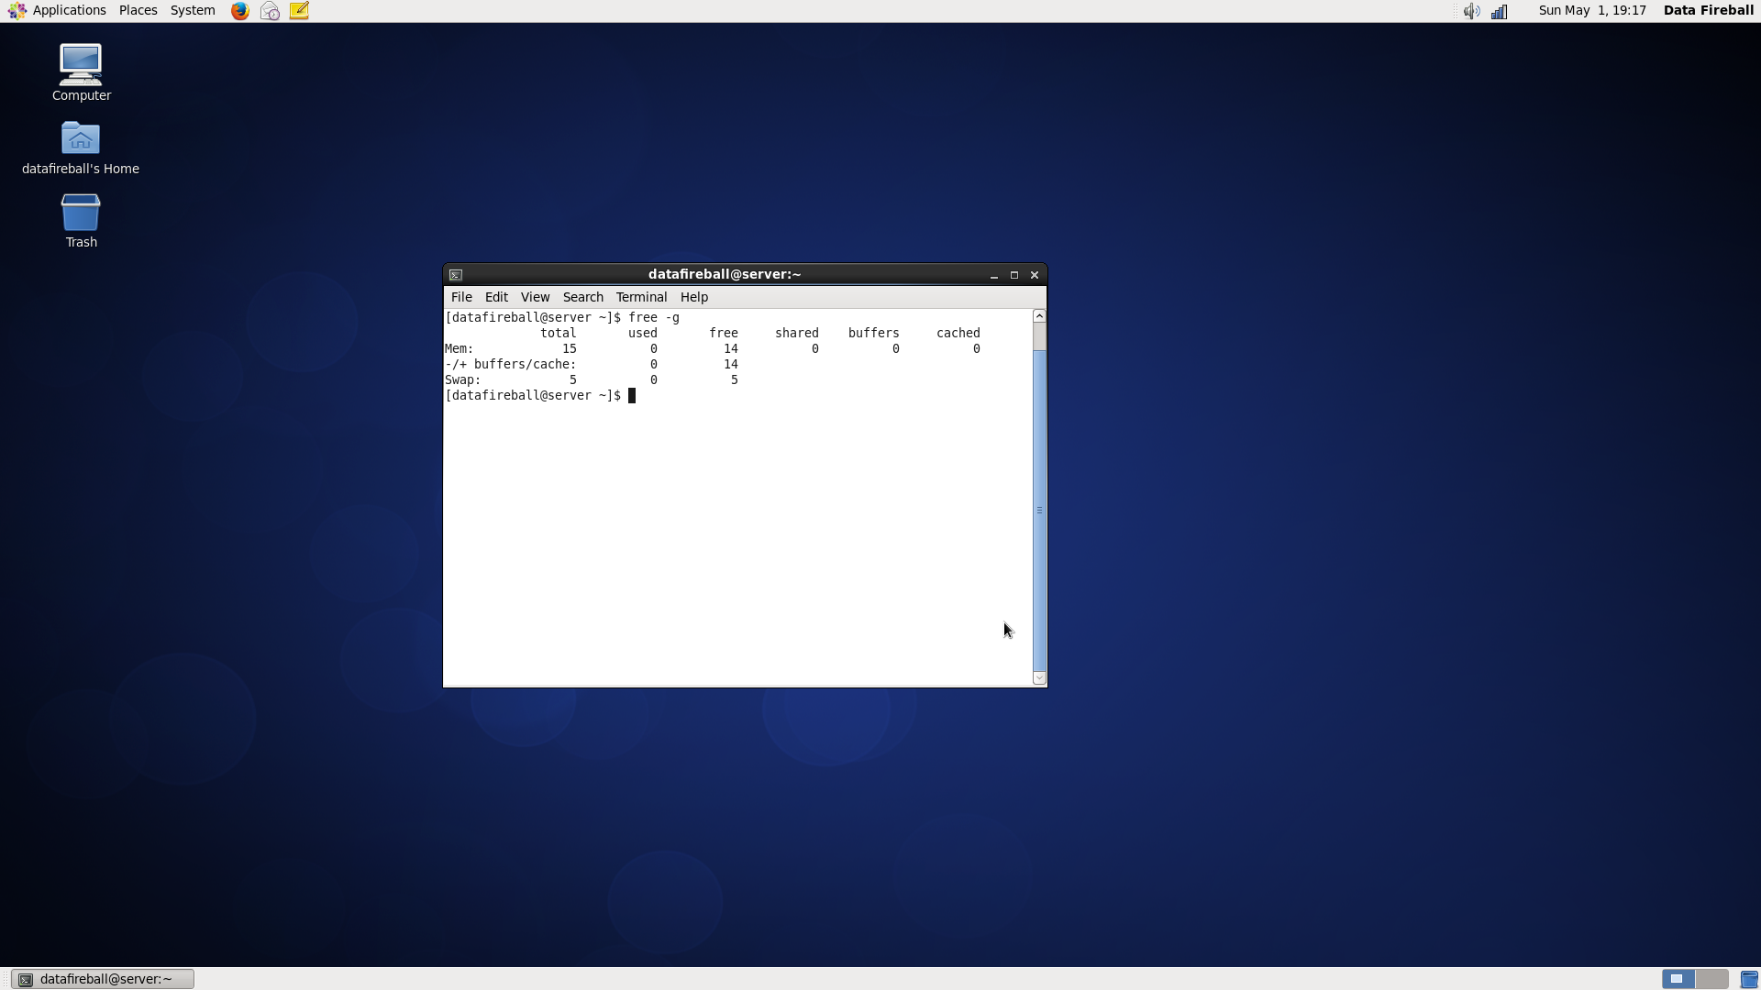Open the Help menu in the terminal
Screen dimensions: 1761x990
pyautogui.click(x=694, y=296)
